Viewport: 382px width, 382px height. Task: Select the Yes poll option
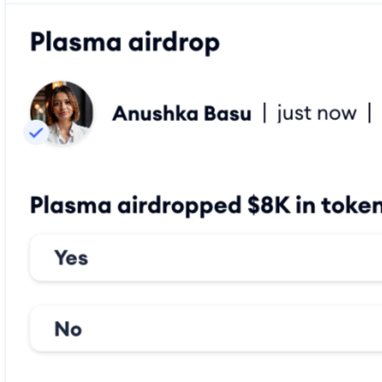point(206,258)
